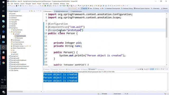Expand the SpringCore1 project

click(8, 56)
